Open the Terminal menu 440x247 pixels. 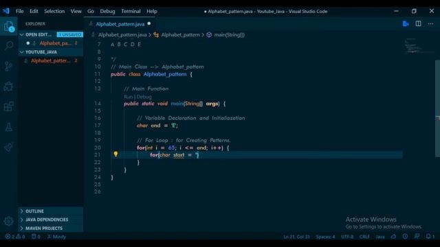131,11
